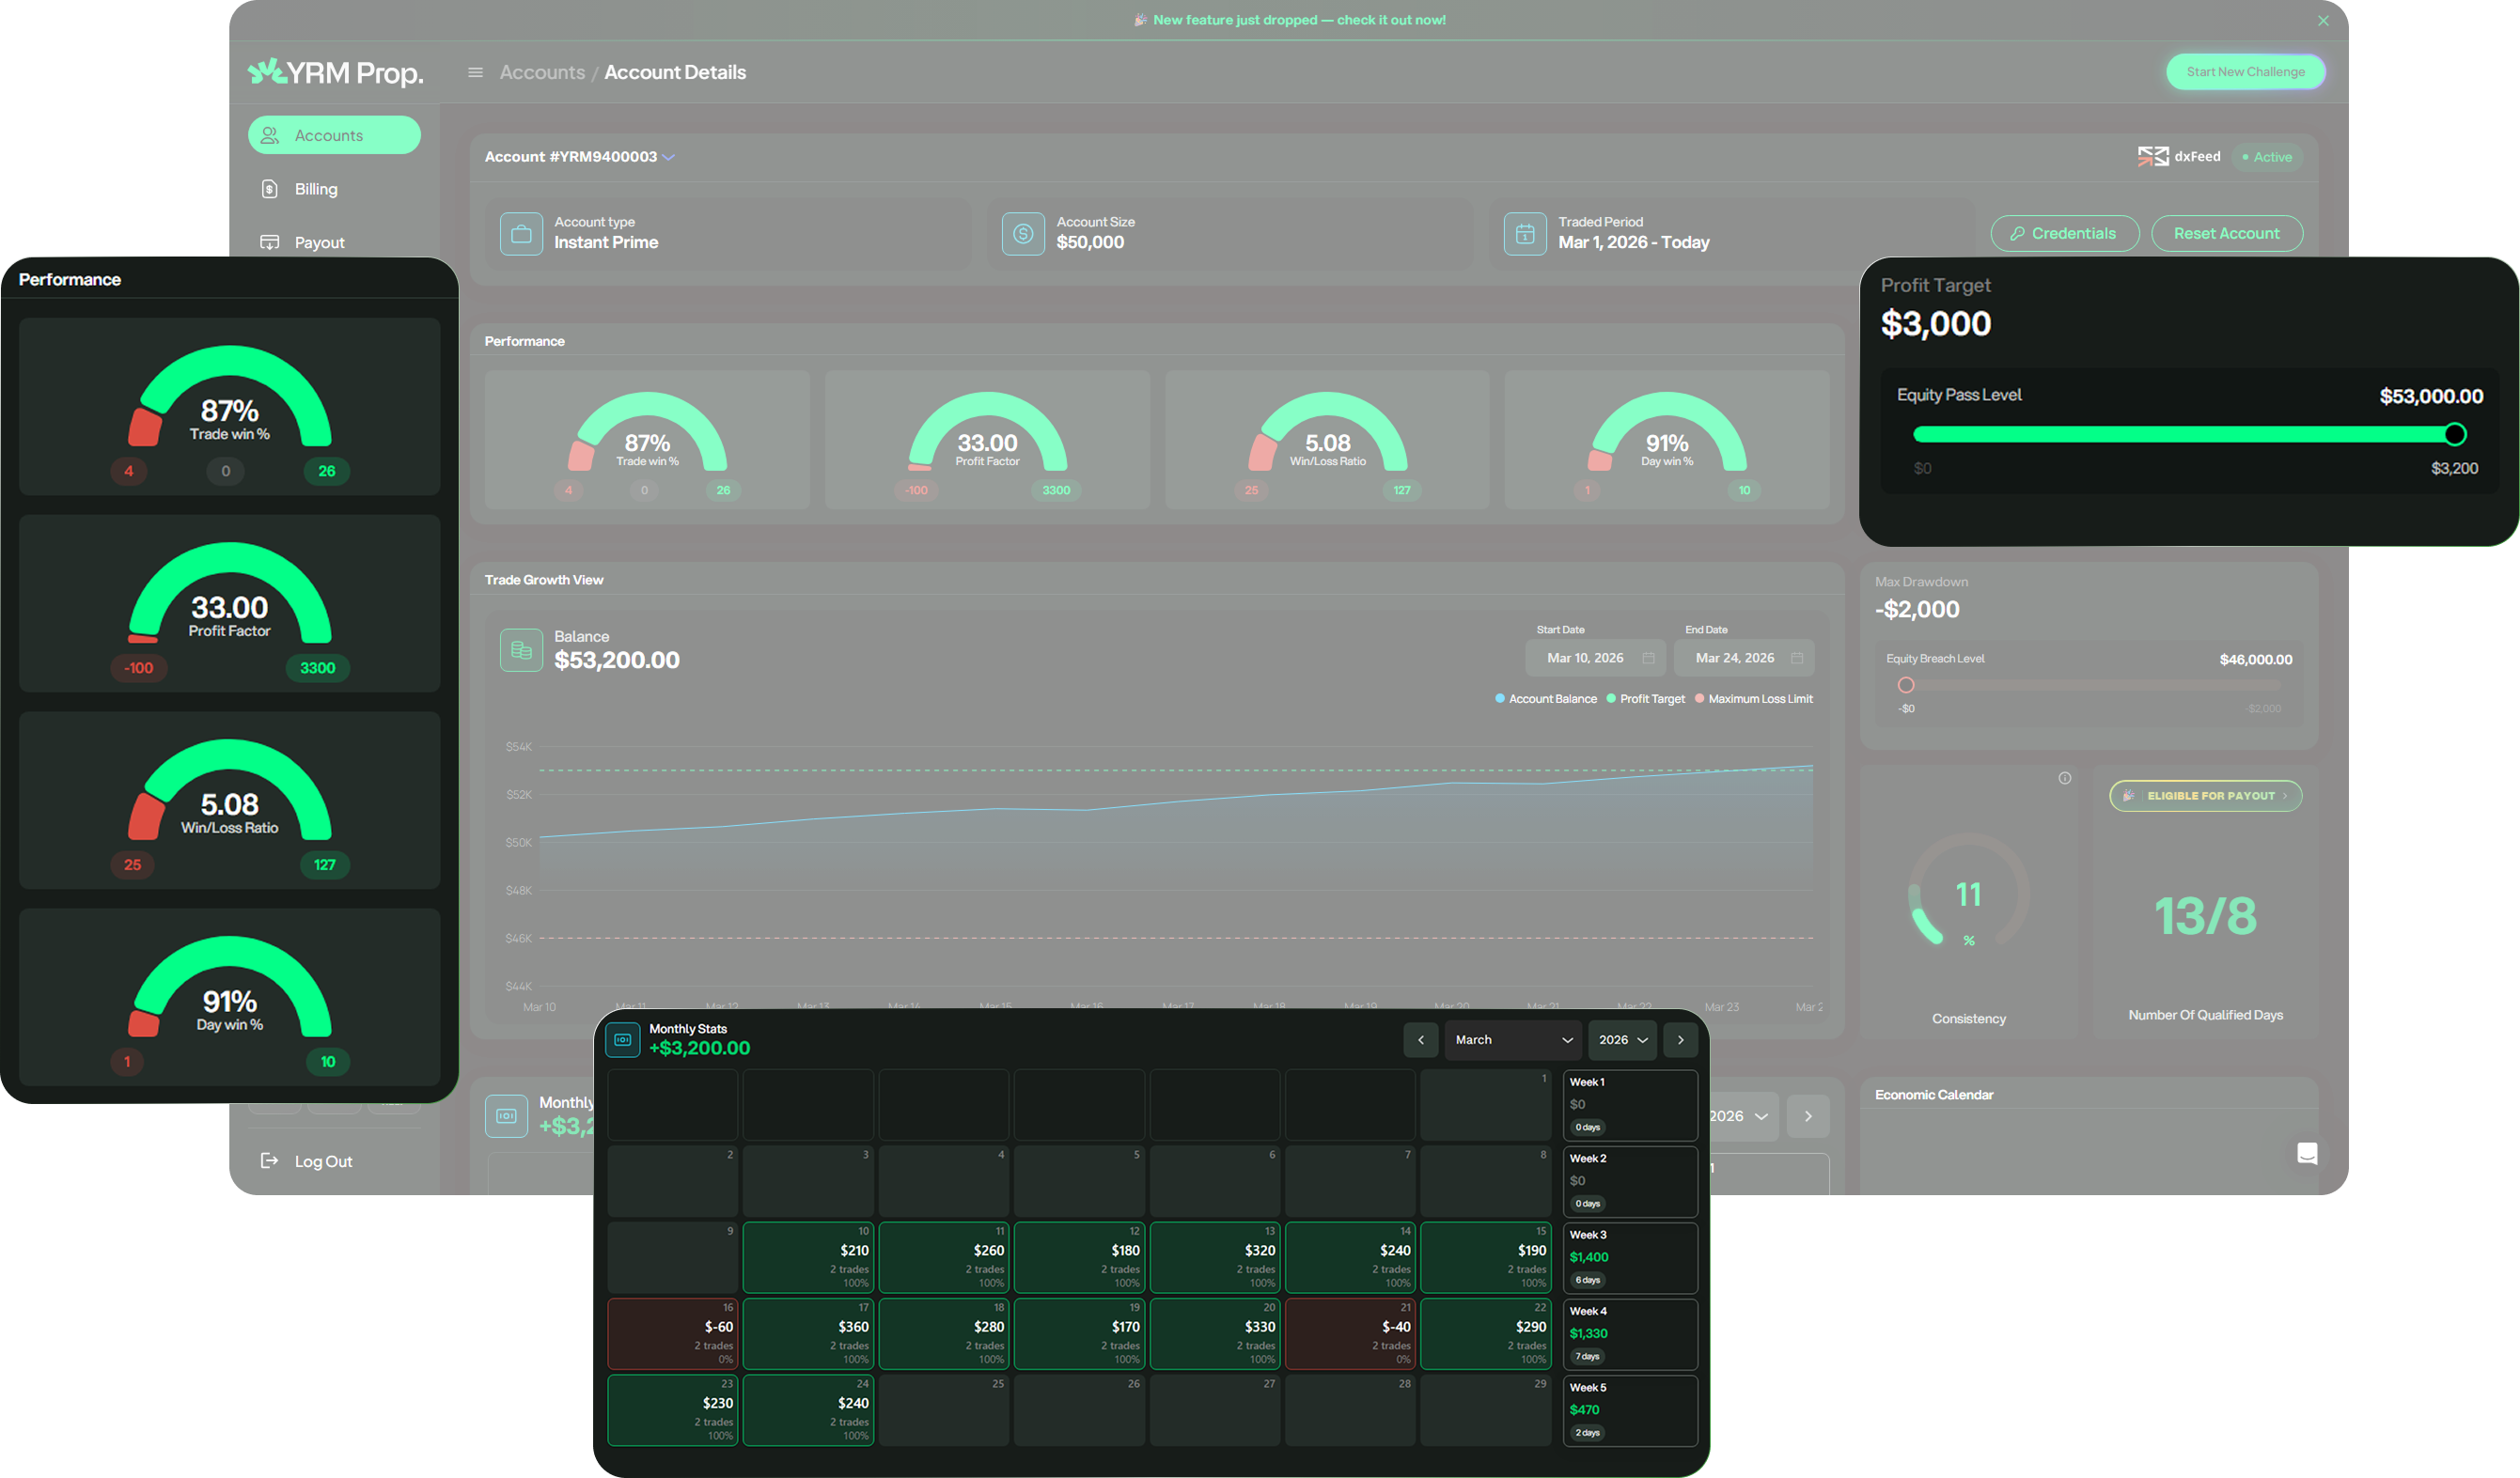Go to next month in Monthly Stats
Screen dimensions: 2520x1478
coord(1680,1039)
